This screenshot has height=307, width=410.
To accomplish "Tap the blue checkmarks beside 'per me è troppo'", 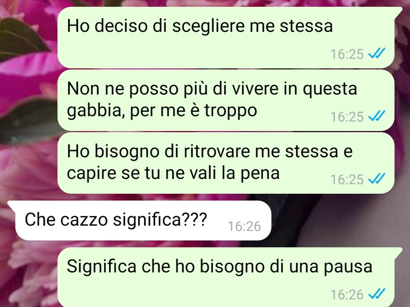I will 377,116.
